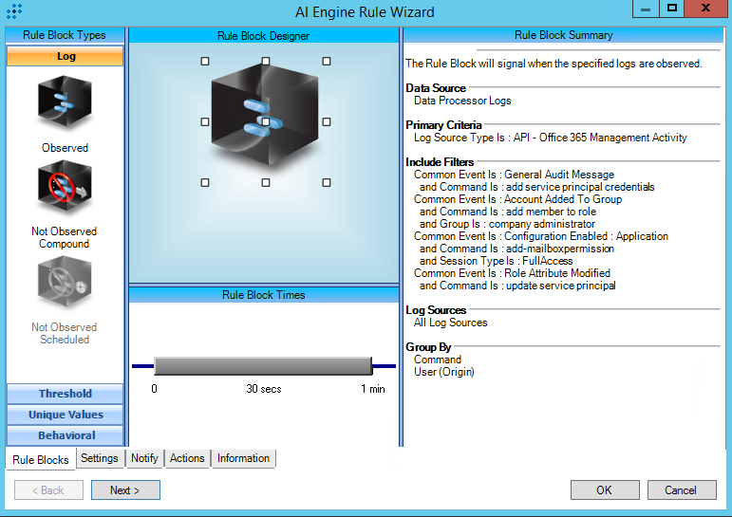Open the Notify tab
Viewport: 732px width, 517px height.
click(x=144, y=458)
